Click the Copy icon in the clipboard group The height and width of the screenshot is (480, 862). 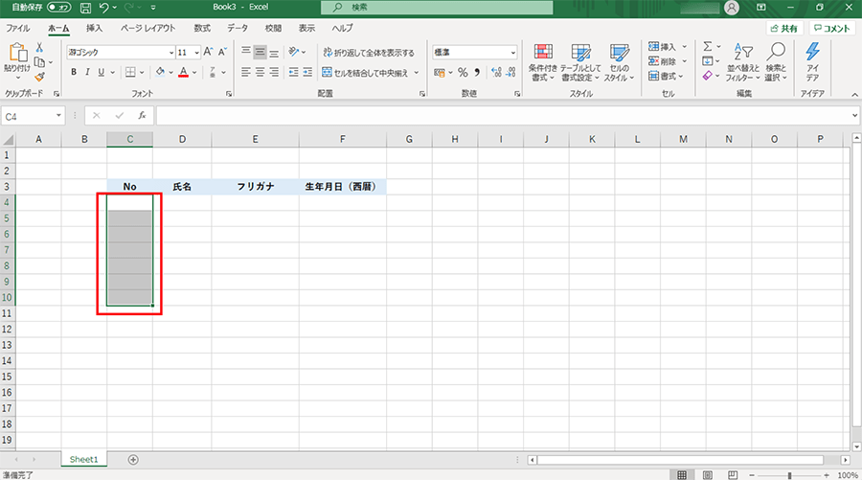(x=39, y=62)
